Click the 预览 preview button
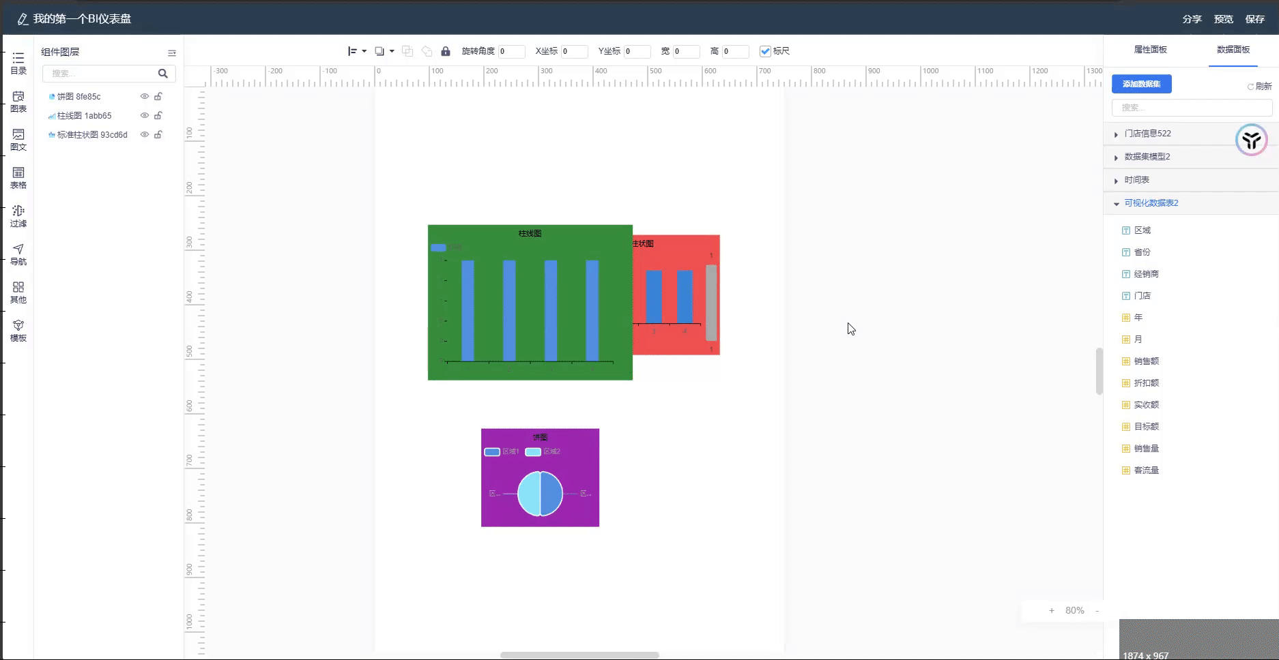 pos(1224,19)
